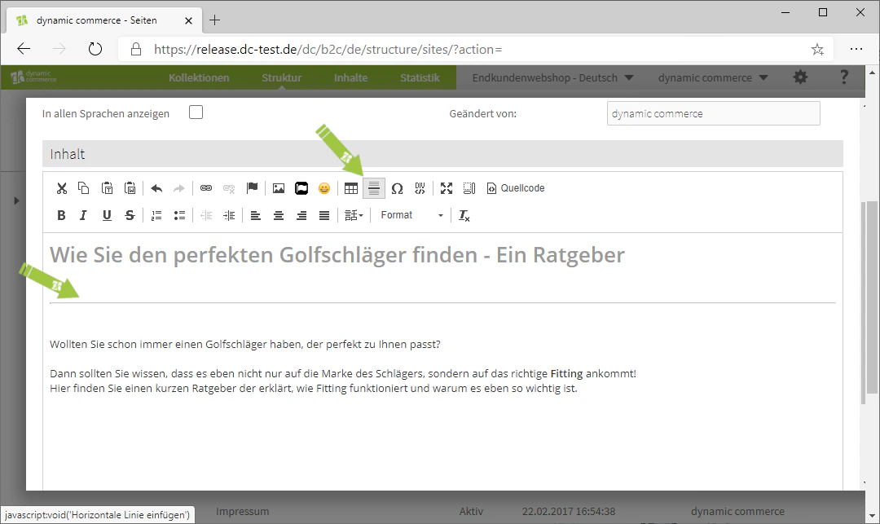
Task: Click the dynamic commerce logo
Action: [33, 77]
